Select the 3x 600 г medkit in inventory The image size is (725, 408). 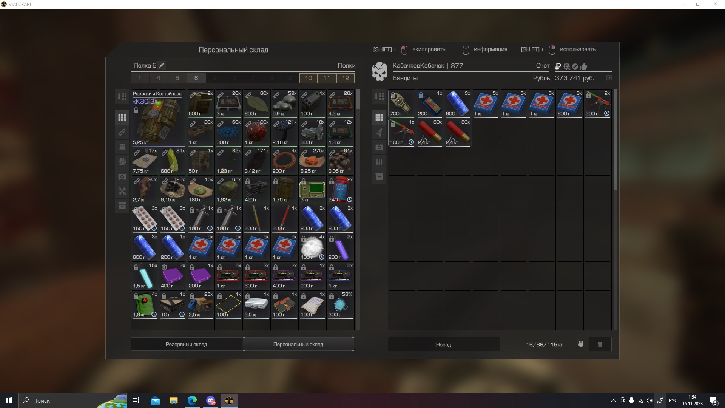point(569,104)
